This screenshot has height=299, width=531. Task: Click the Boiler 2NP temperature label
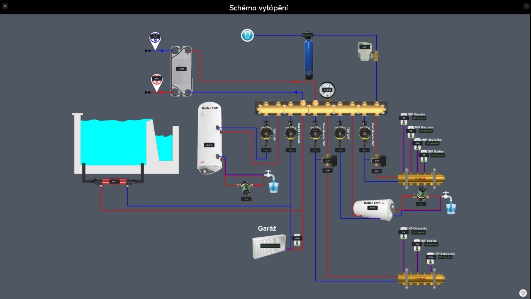coord(372,207)
